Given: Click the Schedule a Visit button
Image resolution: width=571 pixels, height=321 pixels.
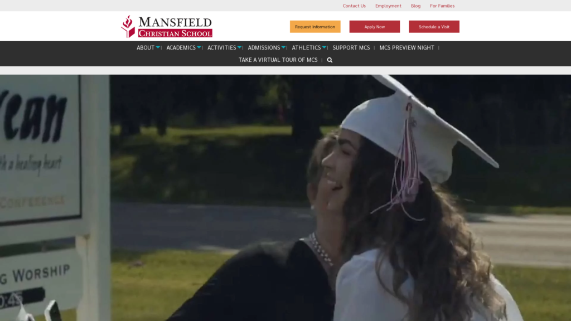Looking at the screenshot, I should click(x=434, y=27).
